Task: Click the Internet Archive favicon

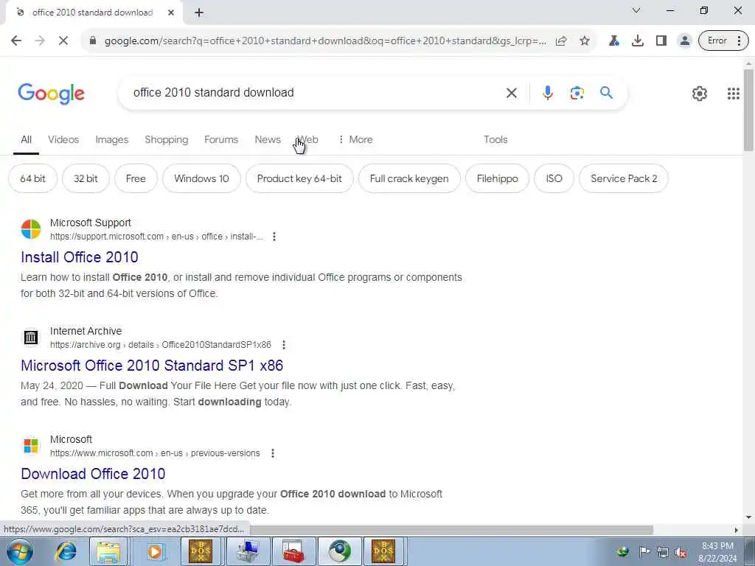Action: click(x=31, y=338)
